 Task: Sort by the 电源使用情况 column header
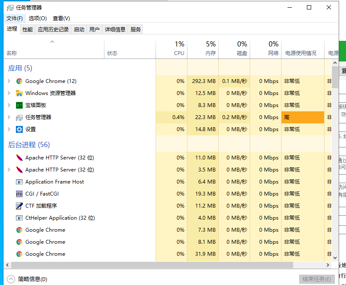pos(303,49)
